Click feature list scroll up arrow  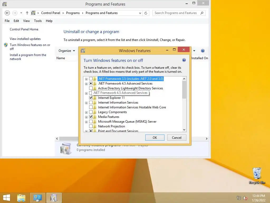[x=184, y=79]
